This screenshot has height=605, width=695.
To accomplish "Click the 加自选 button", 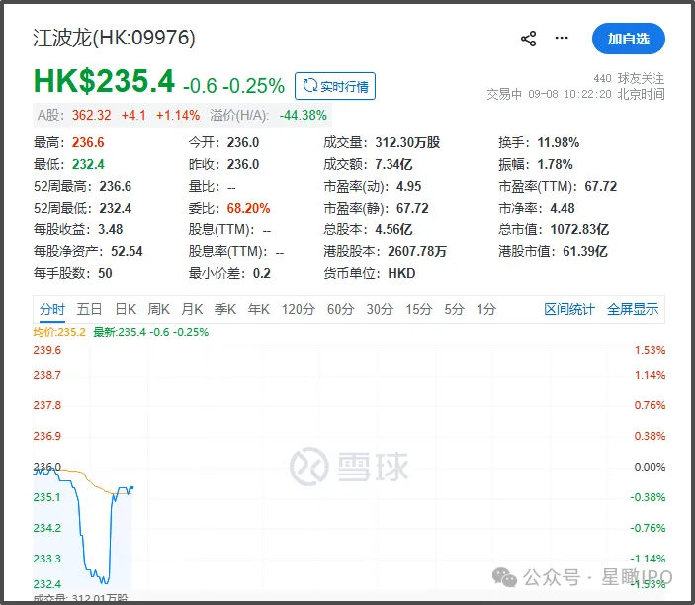I will (x=628, y=39).
